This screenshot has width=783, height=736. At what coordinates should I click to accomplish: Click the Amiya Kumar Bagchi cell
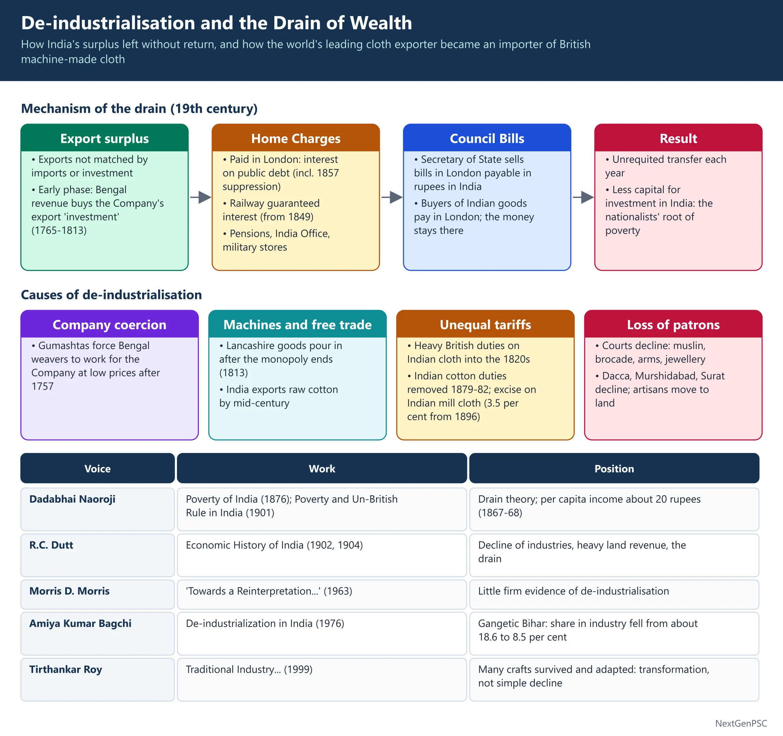pos(98,634)
